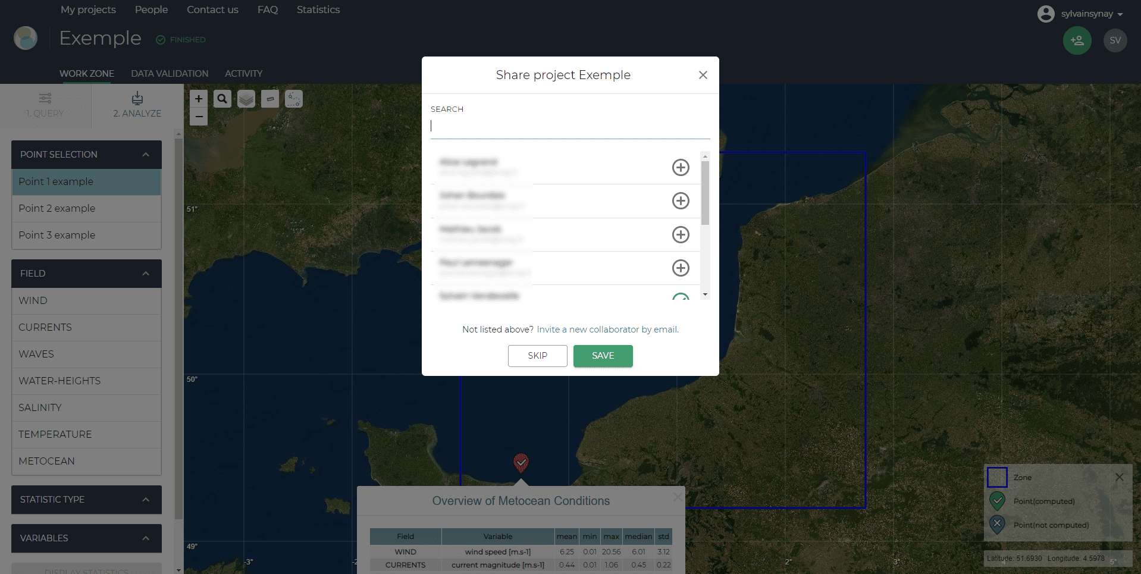Viewport: 1141px width, 574px height.
Task: Click the 'Variable' column header
Action: [498, 537]
